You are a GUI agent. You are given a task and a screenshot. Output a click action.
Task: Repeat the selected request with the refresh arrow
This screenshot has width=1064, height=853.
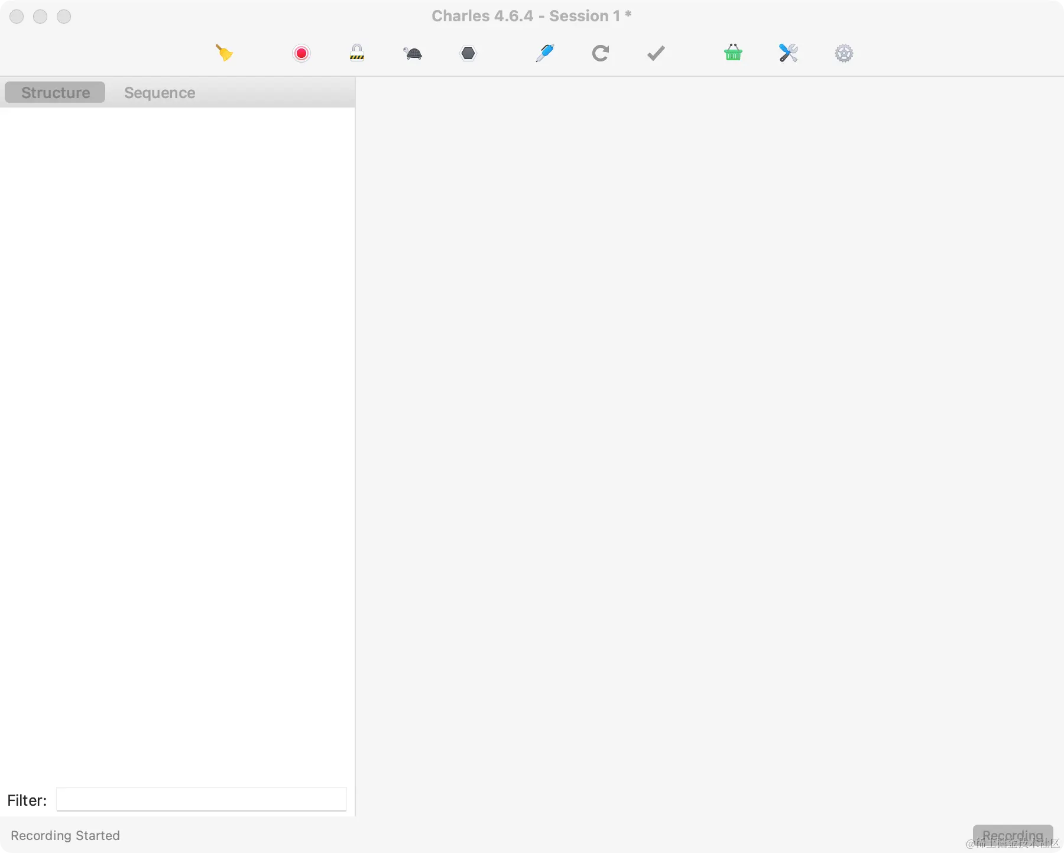click(600, 53)
